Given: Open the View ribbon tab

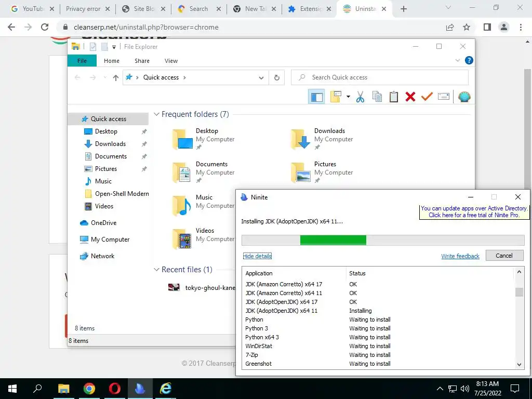Looking at the screenshot, I should pyautogui.click(x=171, y=61).
